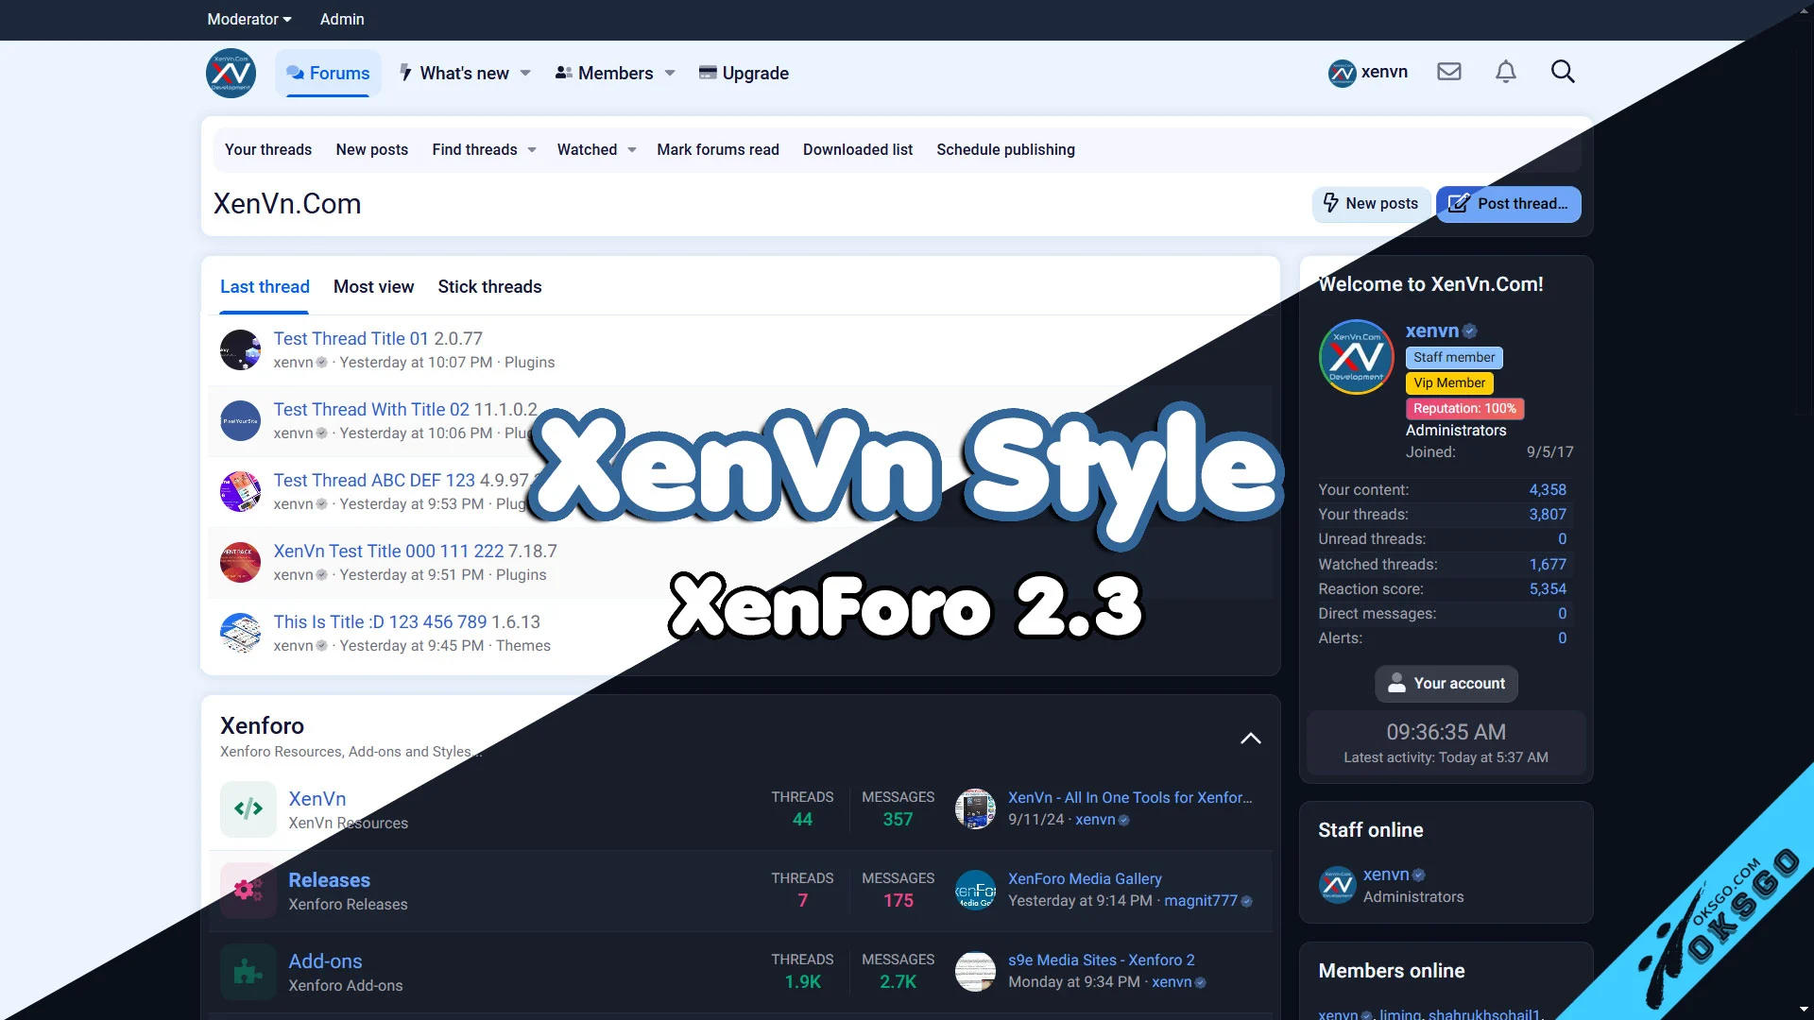Screen dimensions: 1814x1020
Task: Click Releases forum gears icon
Action: pyautogui.click(x=248, y=890)
